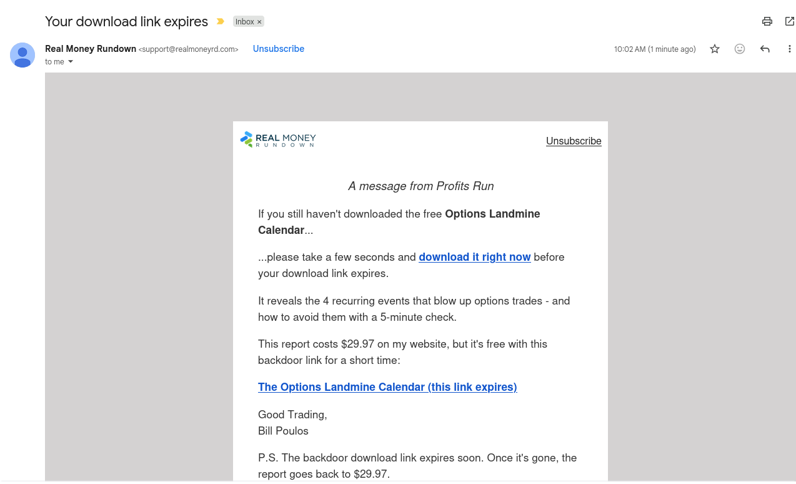Click the subject "Your download link expires"
The image size is (796, 484).
(126, 21)
